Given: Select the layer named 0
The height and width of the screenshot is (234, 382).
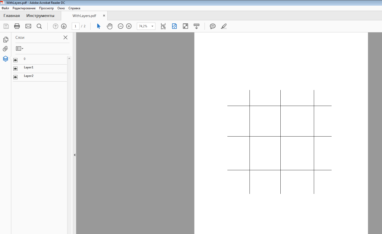Looking at the screenshot, I should [25, 59].
